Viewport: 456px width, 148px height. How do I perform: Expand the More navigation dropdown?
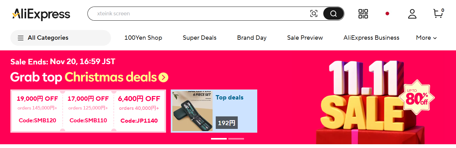pyautogui.click(x=426, y=38)
